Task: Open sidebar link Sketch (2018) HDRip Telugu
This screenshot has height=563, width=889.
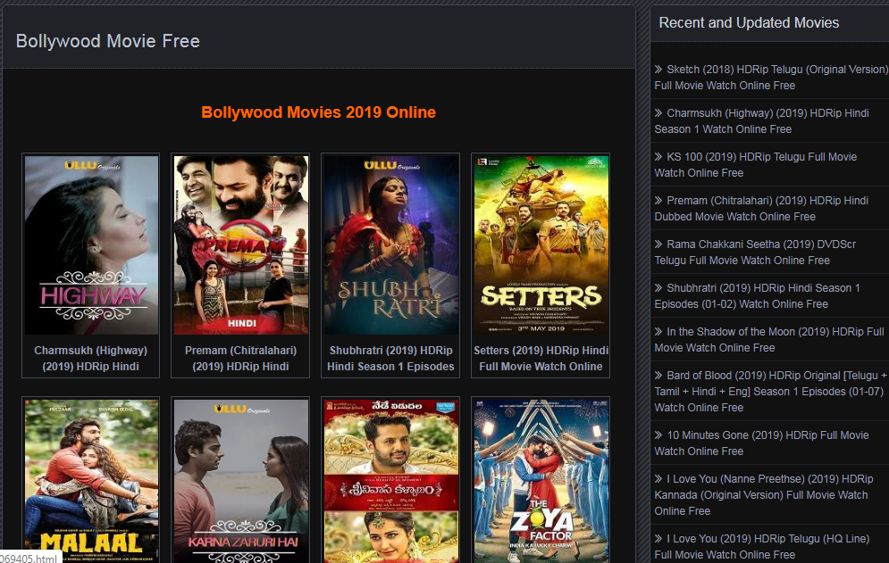Action: pos(771,77)
